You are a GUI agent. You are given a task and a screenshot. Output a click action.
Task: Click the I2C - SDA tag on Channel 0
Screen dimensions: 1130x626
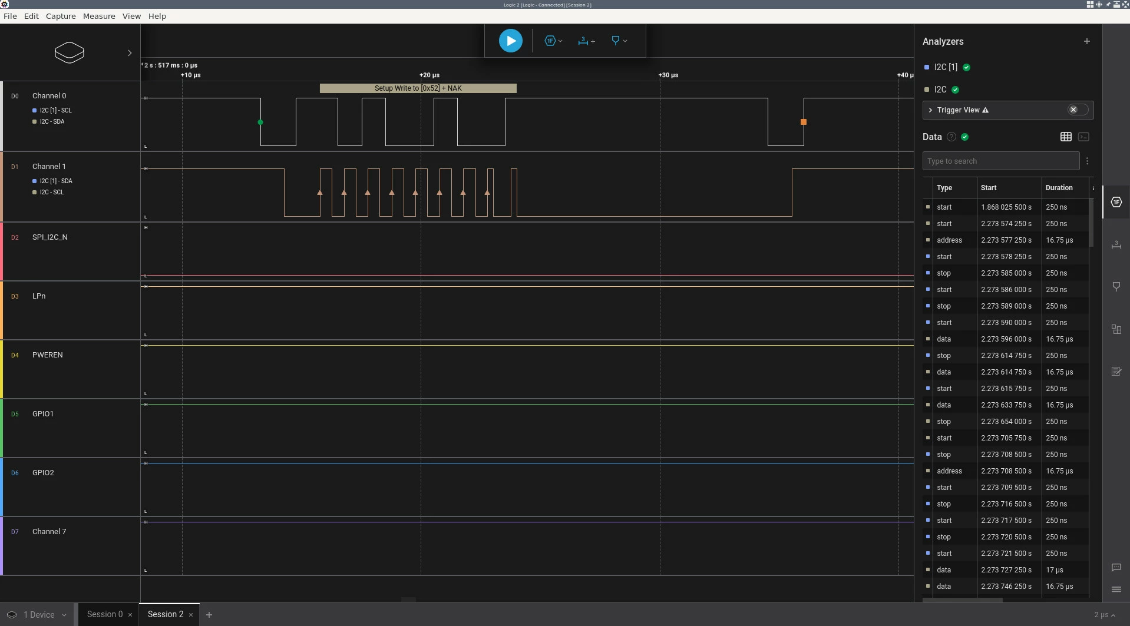(49, 121)
